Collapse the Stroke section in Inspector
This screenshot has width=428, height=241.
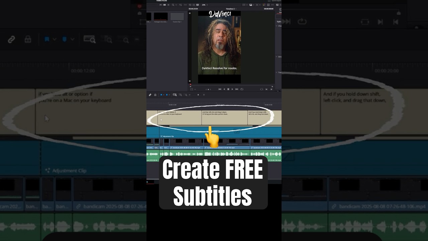coord(277,57)
